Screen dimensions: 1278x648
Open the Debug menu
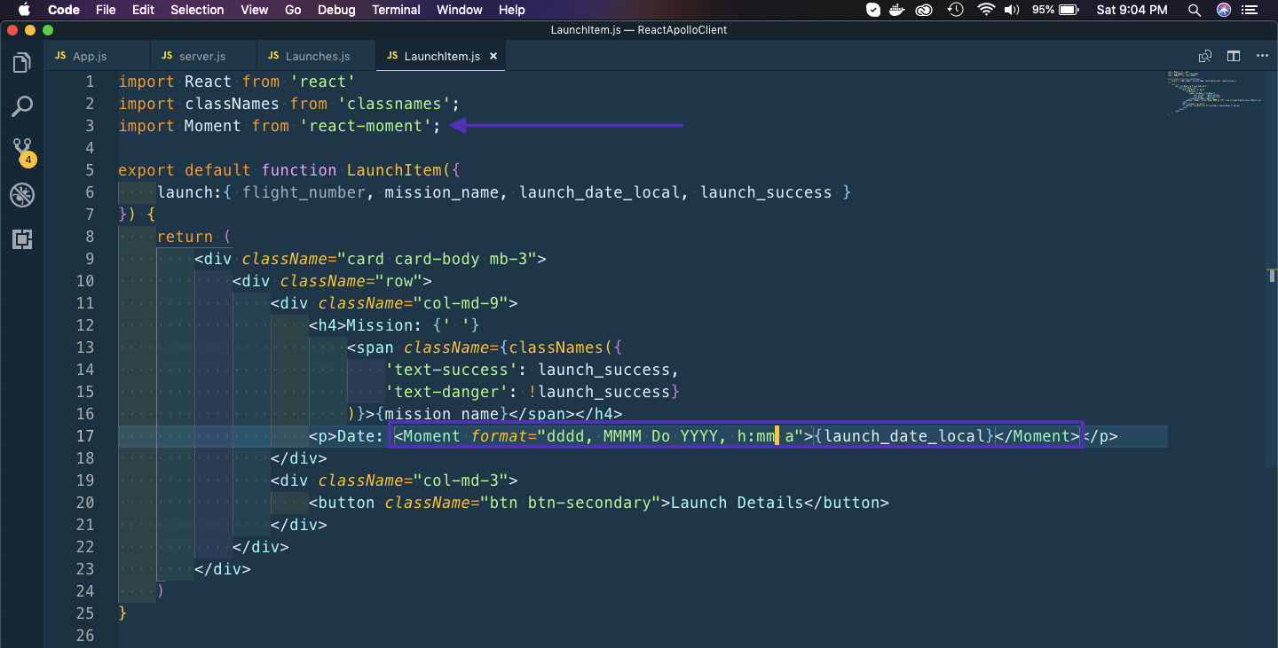(336, 10)
